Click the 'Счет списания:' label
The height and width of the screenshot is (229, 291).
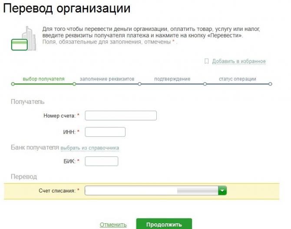(57, 191)
